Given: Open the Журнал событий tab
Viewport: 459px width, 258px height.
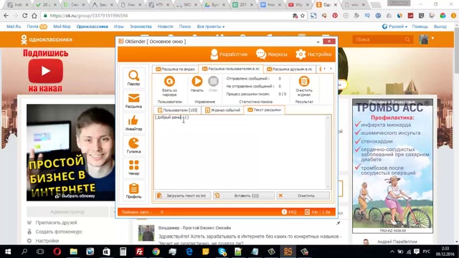Looking at the screenshot, I should 223,110.
